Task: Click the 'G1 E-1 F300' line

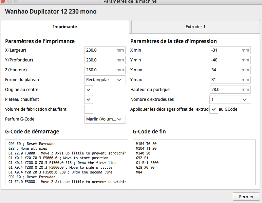Action: click(x=147, y=163)
